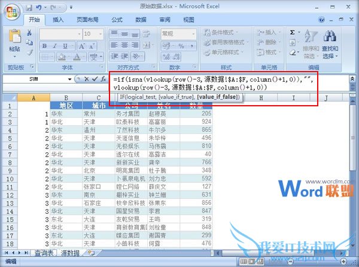The height and width of the screenshot is (267, 359).
Task: Open the 插入 Insert ribbon tab
Action: click(x=58, y=20)
